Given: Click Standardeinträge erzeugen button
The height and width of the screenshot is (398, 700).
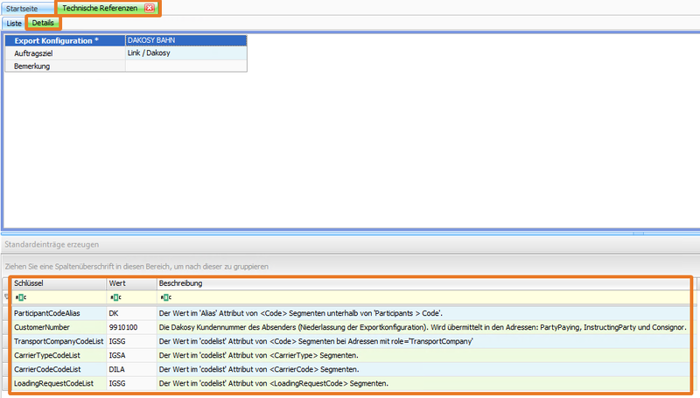Looking at the screenshot, I should coord(52,245).
